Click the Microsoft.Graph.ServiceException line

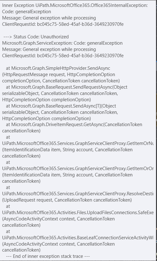(x=62, y=43)
